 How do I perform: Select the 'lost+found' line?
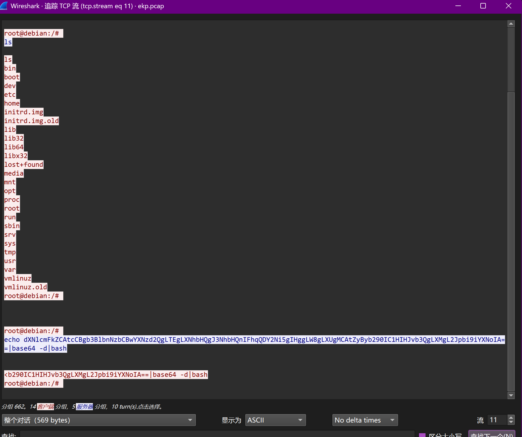pyautogui.click(x=24, y=165)
